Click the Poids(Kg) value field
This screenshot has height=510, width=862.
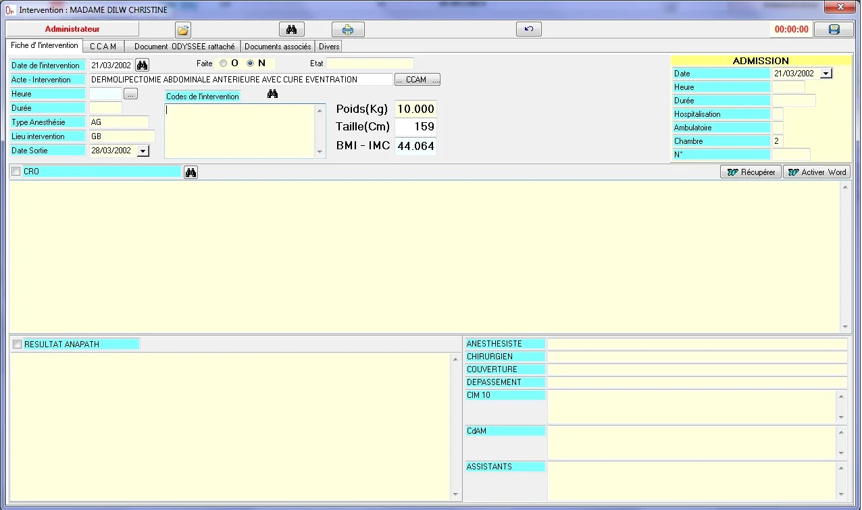415,109
